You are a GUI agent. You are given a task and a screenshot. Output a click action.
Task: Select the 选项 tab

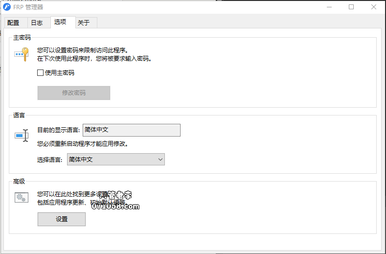[61, 22]
